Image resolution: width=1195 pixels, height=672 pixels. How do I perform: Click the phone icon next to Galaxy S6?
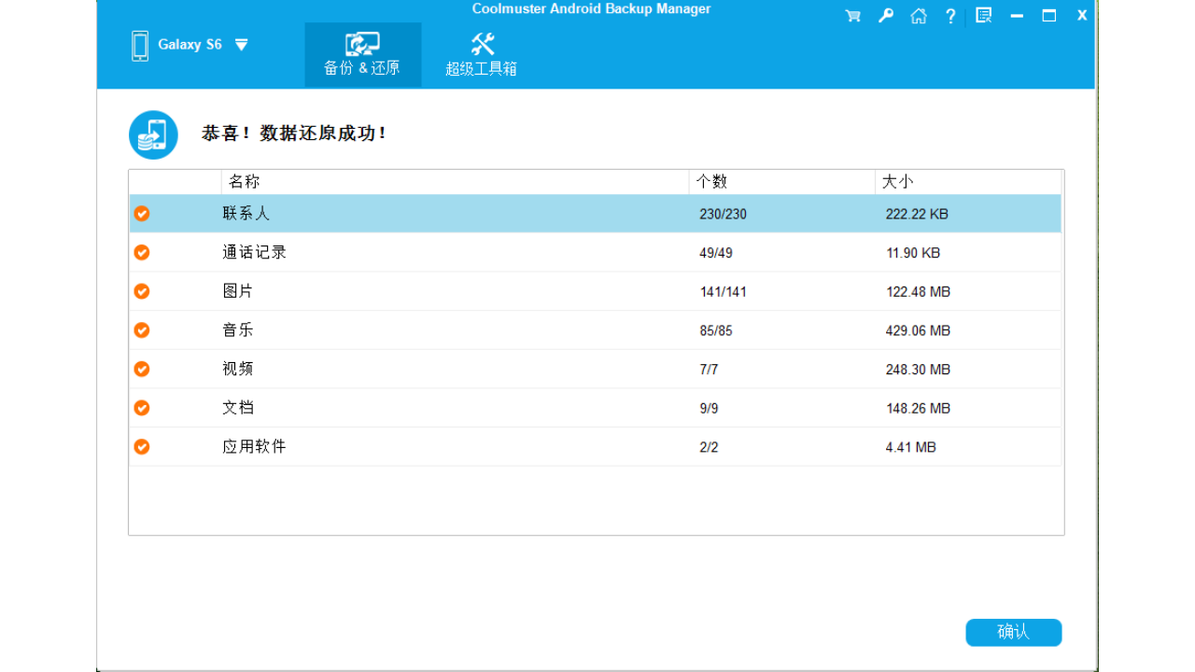(140, 44)
